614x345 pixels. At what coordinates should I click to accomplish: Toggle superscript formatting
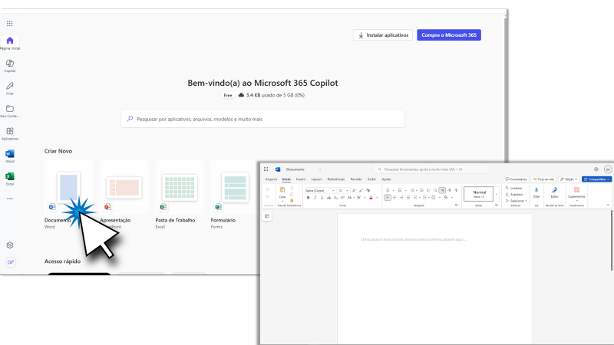(x=342, y=198)
